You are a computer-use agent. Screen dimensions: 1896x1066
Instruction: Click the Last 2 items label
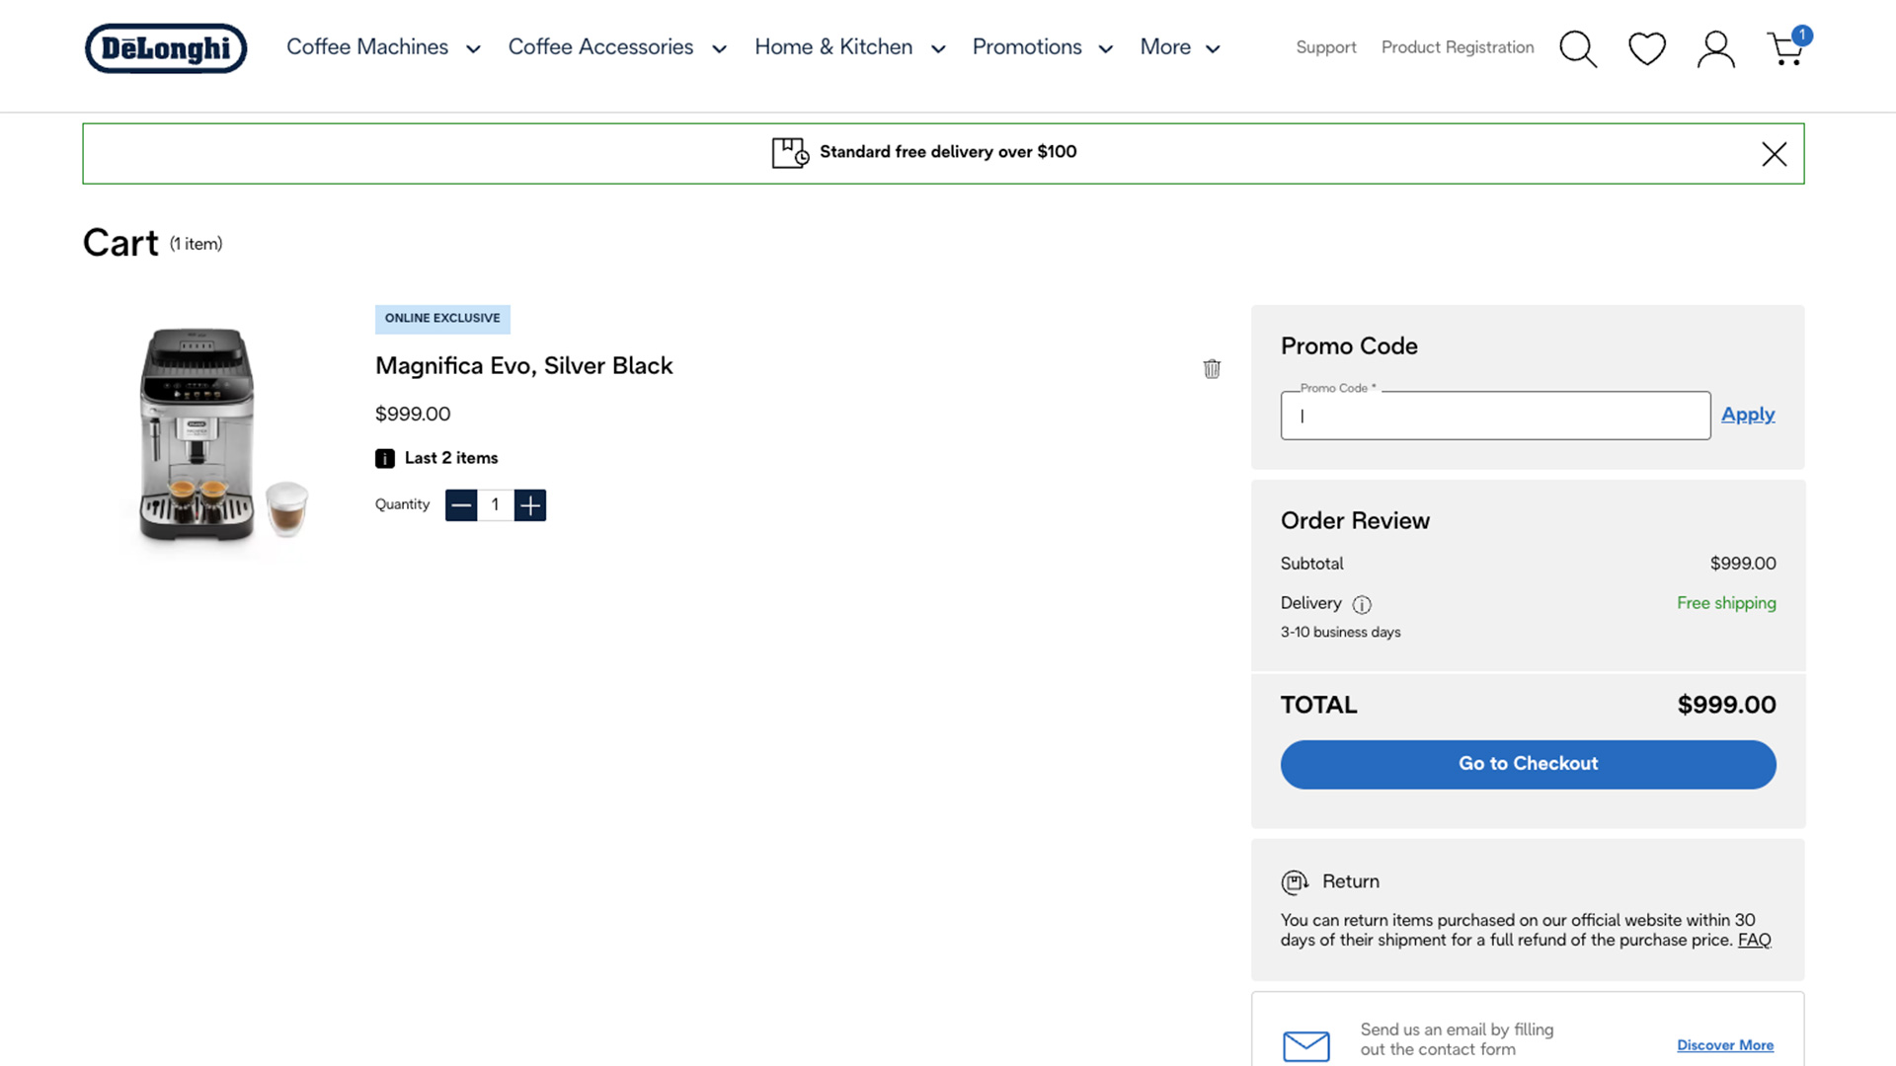pyautogui.click(x=451, y=458)
